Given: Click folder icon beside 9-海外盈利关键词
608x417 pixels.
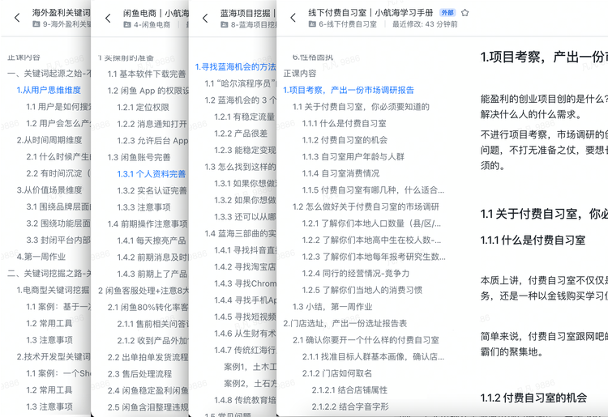Looking at the screenshot, I should 36,24.
